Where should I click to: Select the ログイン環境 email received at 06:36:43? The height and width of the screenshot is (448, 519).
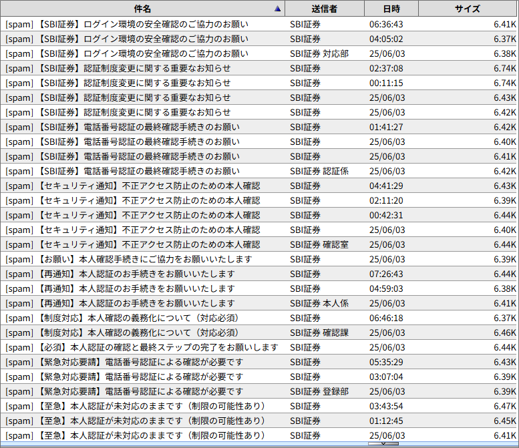click(x=258, y=24)
